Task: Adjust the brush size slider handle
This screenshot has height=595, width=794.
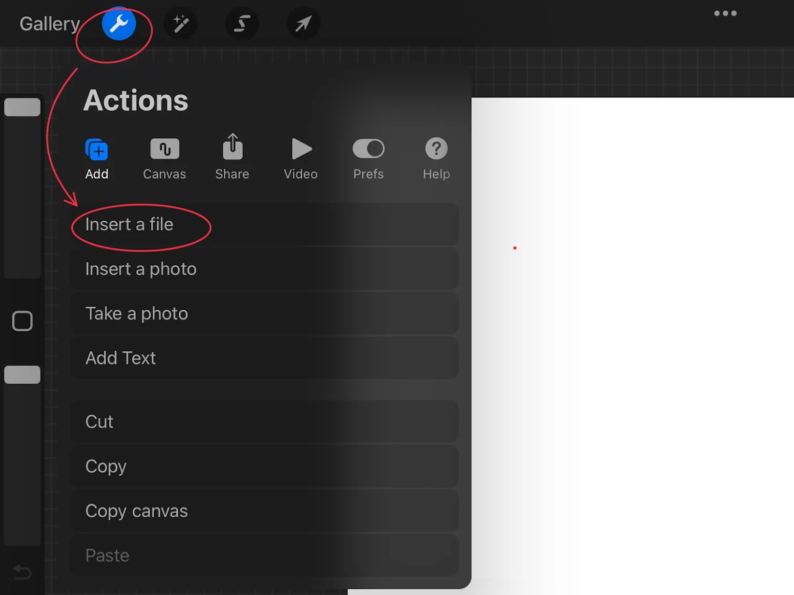Action: (22, 107)
